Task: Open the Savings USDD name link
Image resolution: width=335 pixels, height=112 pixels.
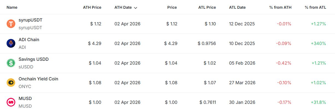Action: point(33,59)
